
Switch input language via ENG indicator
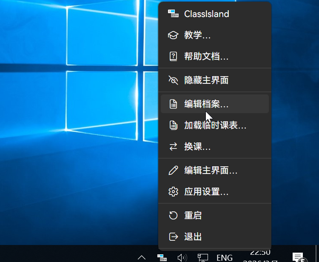pos(225,258)
